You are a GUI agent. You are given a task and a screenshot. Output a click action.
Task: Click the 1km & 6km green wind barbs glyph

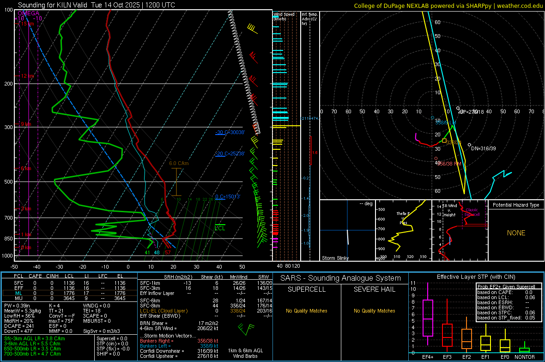246,329
